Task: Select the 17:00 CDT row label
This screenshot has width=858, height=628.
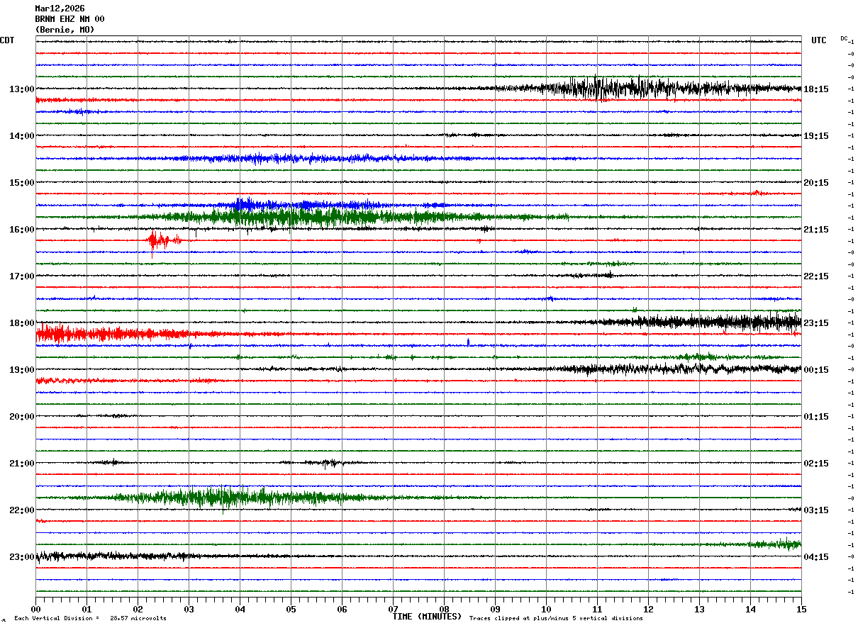Action: click(22, 276)
